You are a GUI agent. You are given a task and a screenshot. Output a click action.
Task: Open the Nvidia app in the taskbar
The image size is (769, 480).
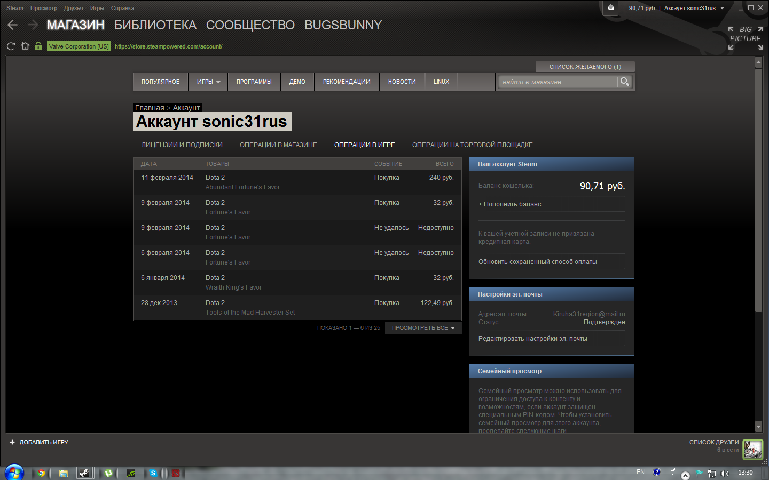tap(131, 473)
